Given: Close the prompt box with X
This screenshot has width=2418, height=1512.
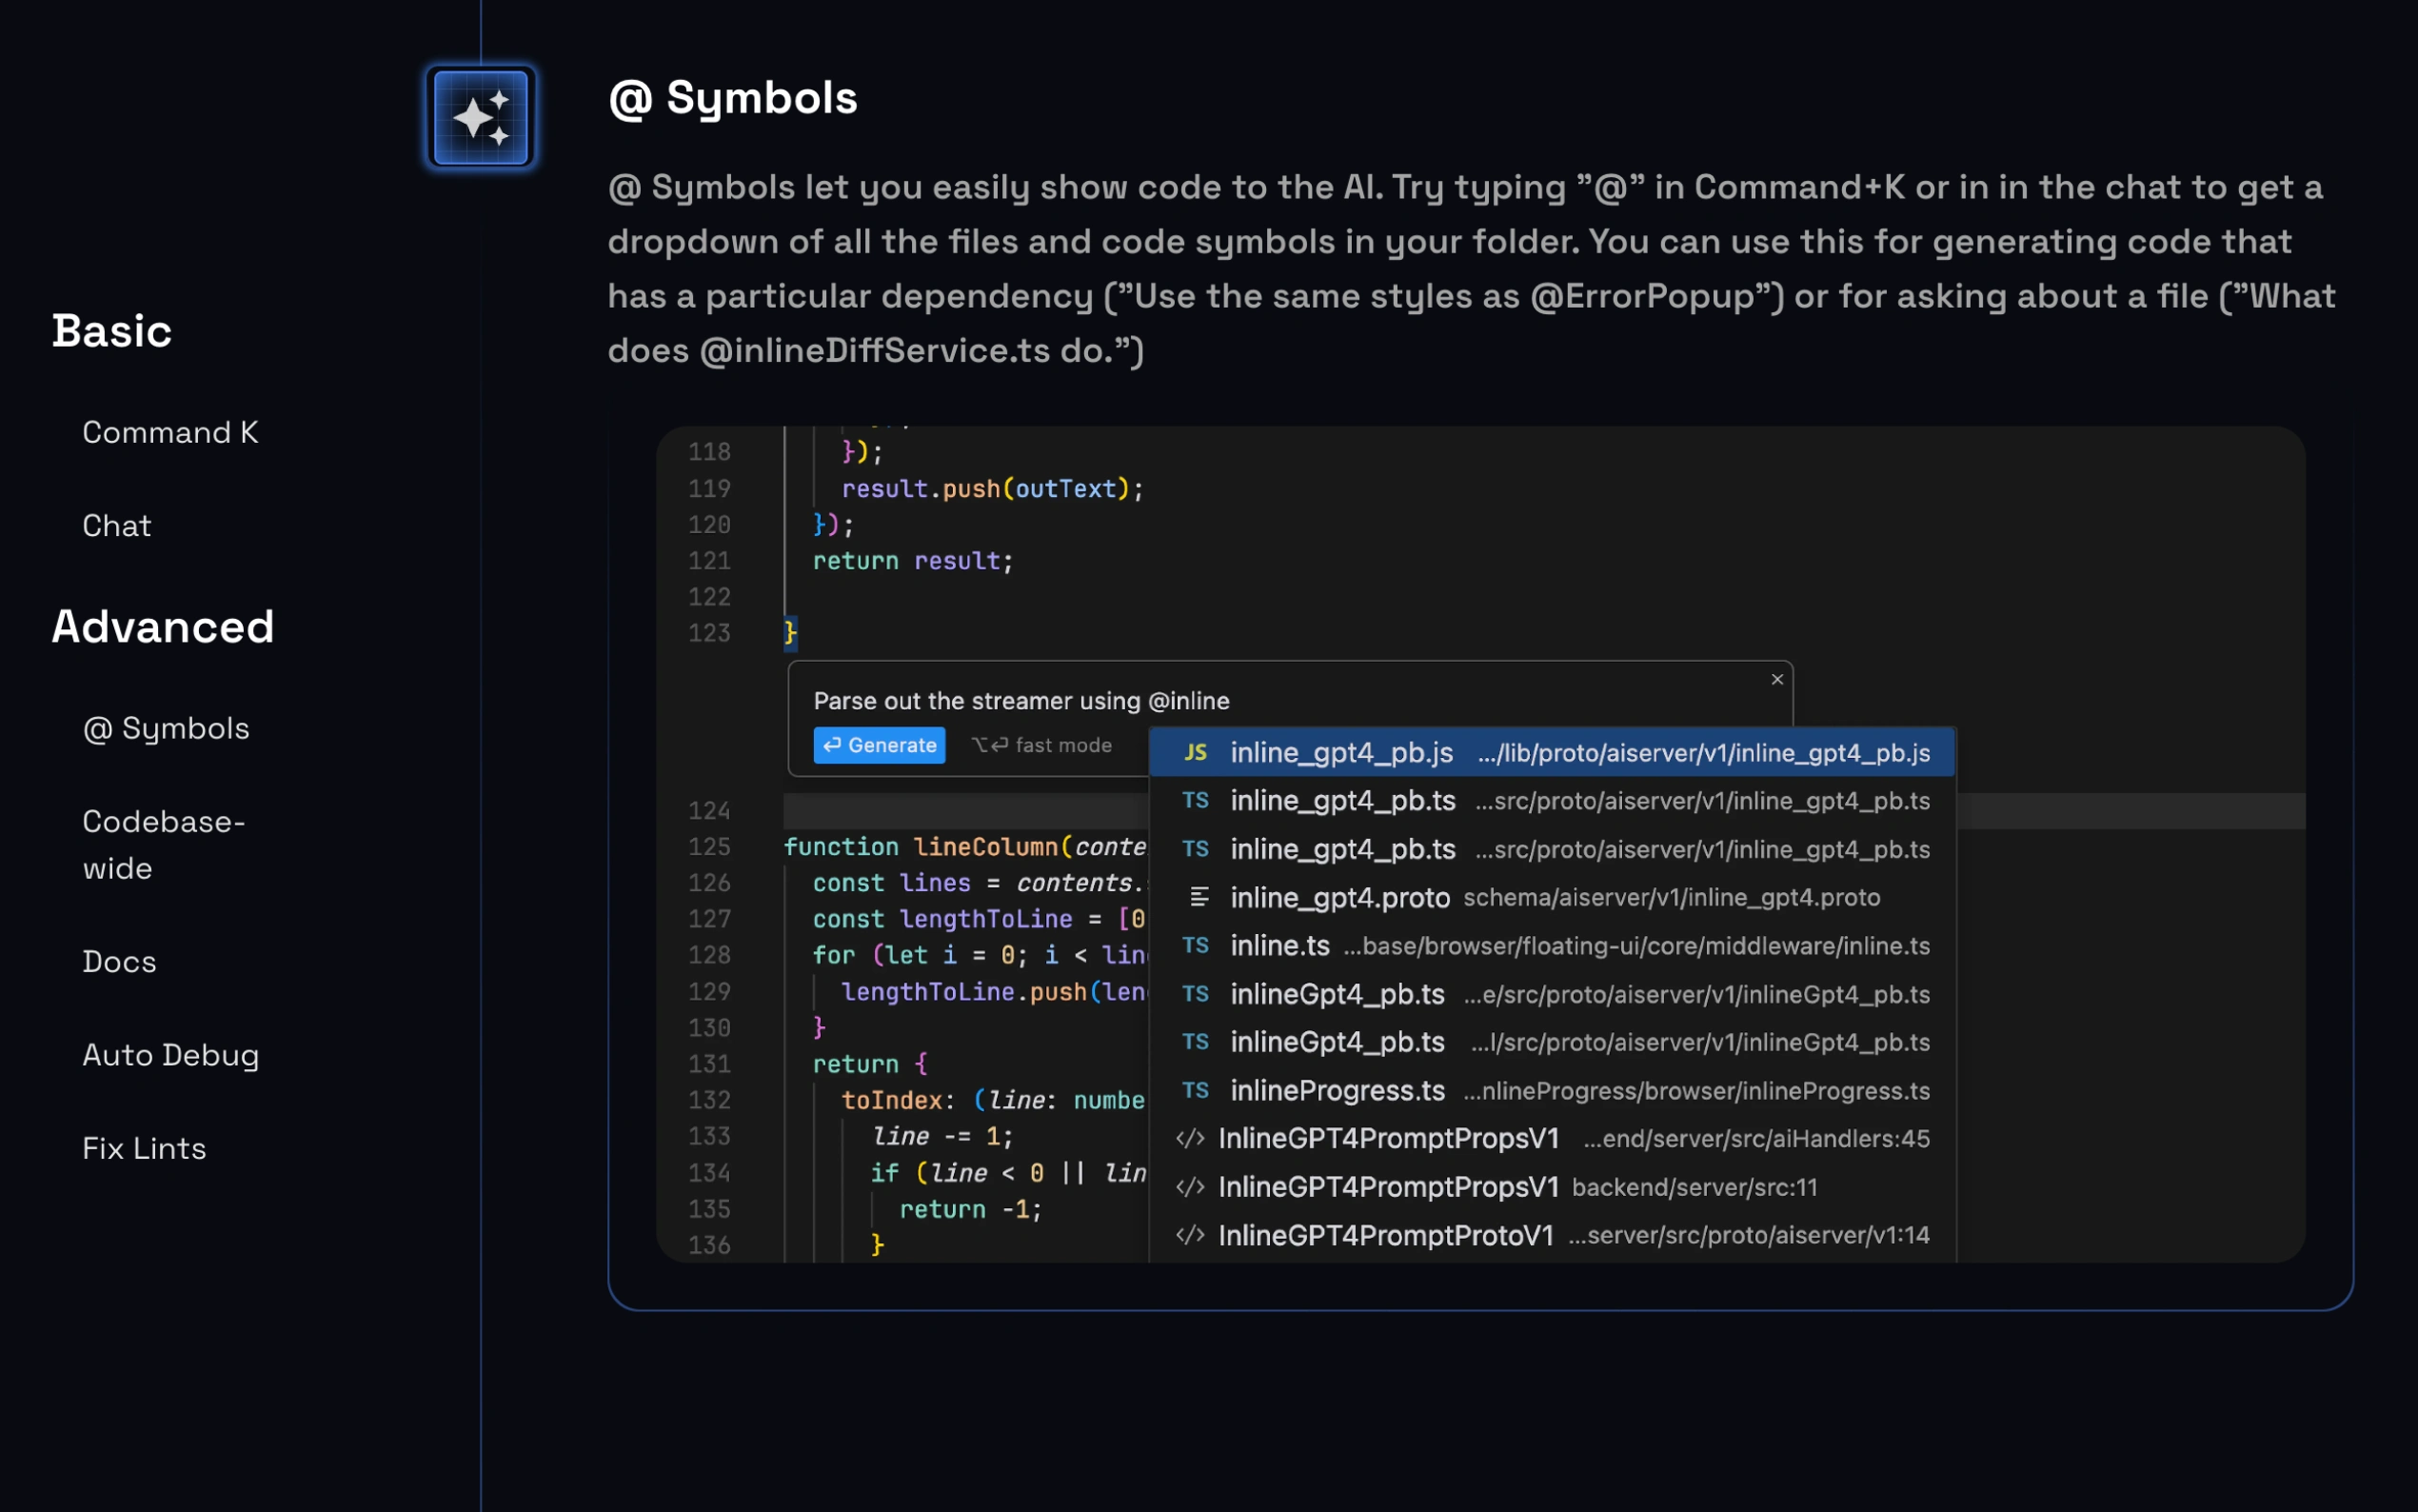Looking at the screenshot, I should coord(1776,680).
